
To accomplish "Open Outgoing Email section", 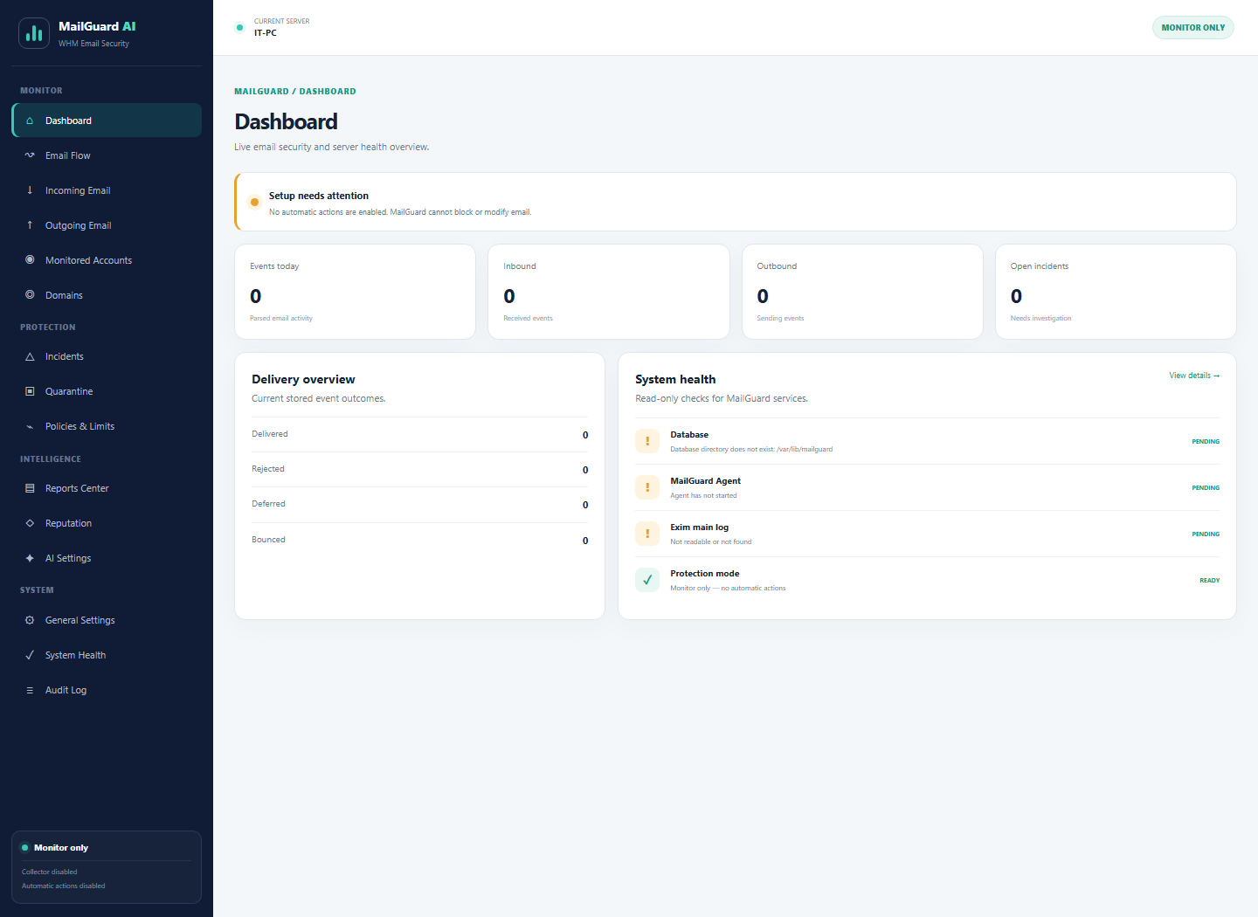I will click(x=107, y=225).
